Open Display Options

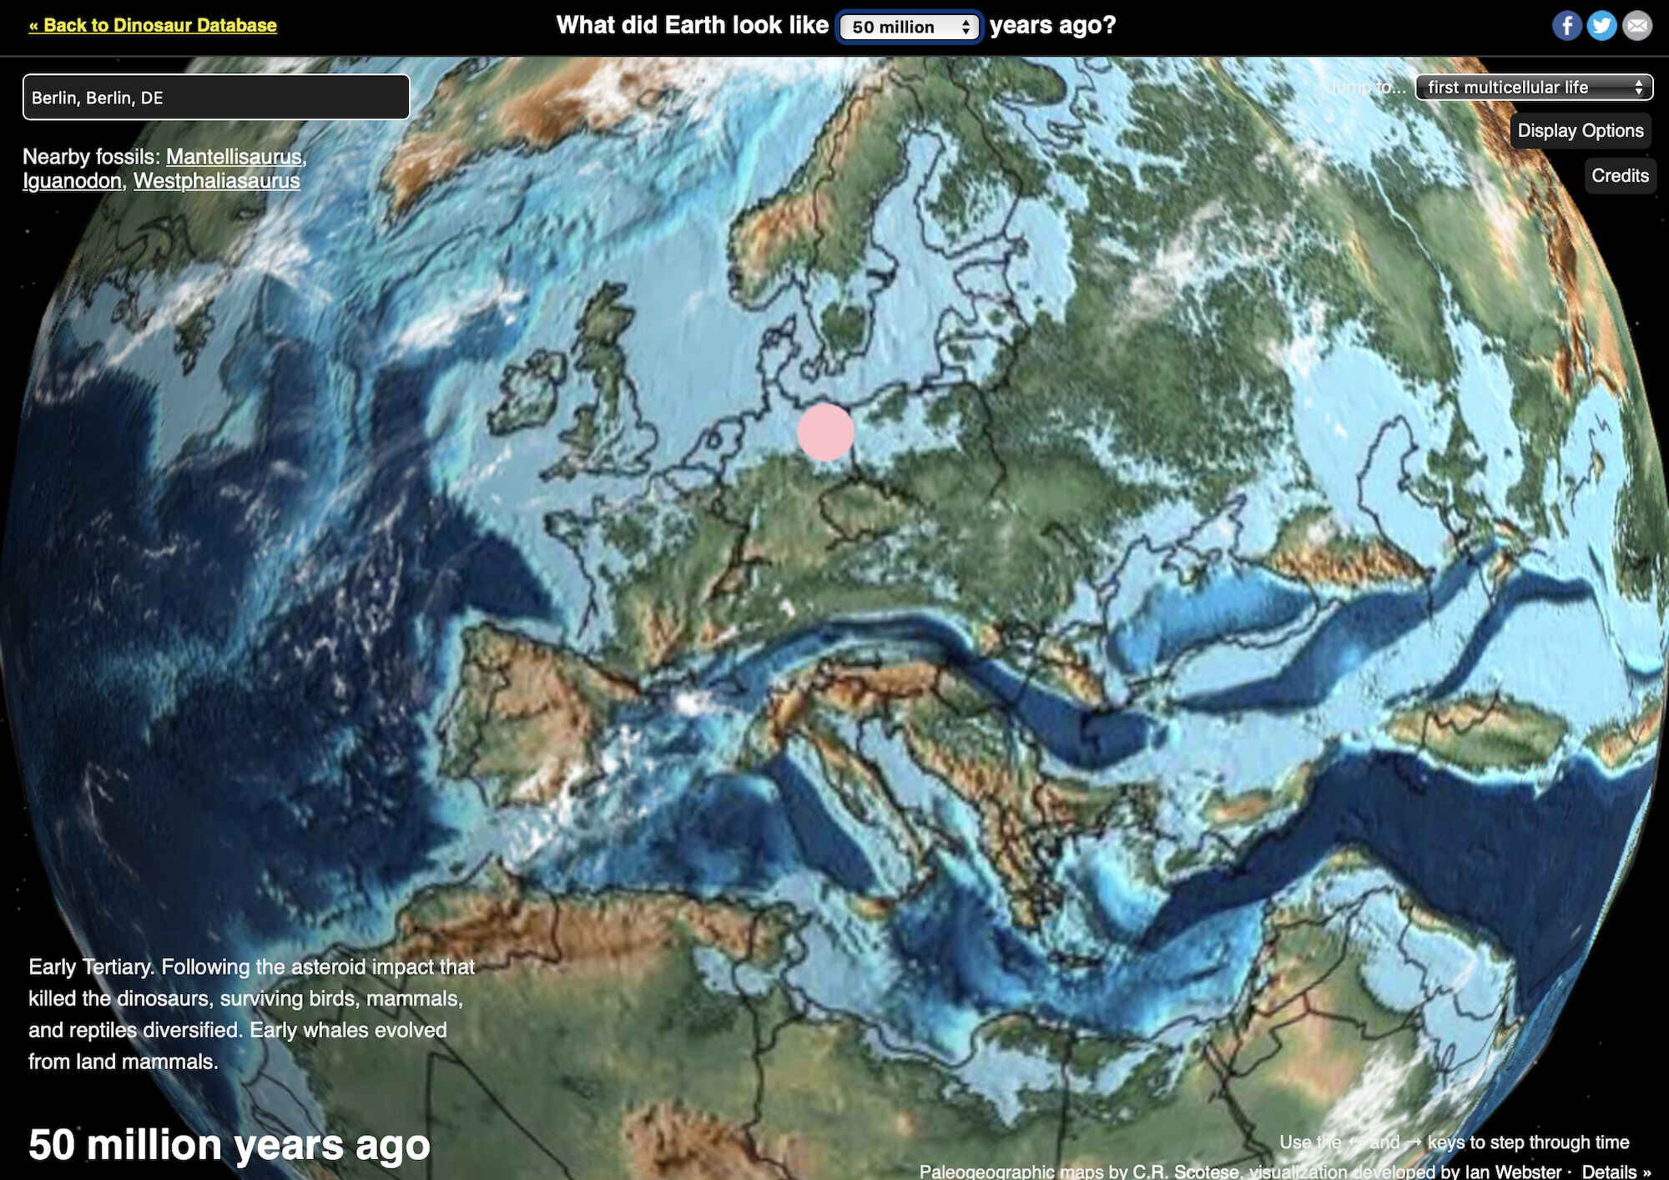[1581, 130]
